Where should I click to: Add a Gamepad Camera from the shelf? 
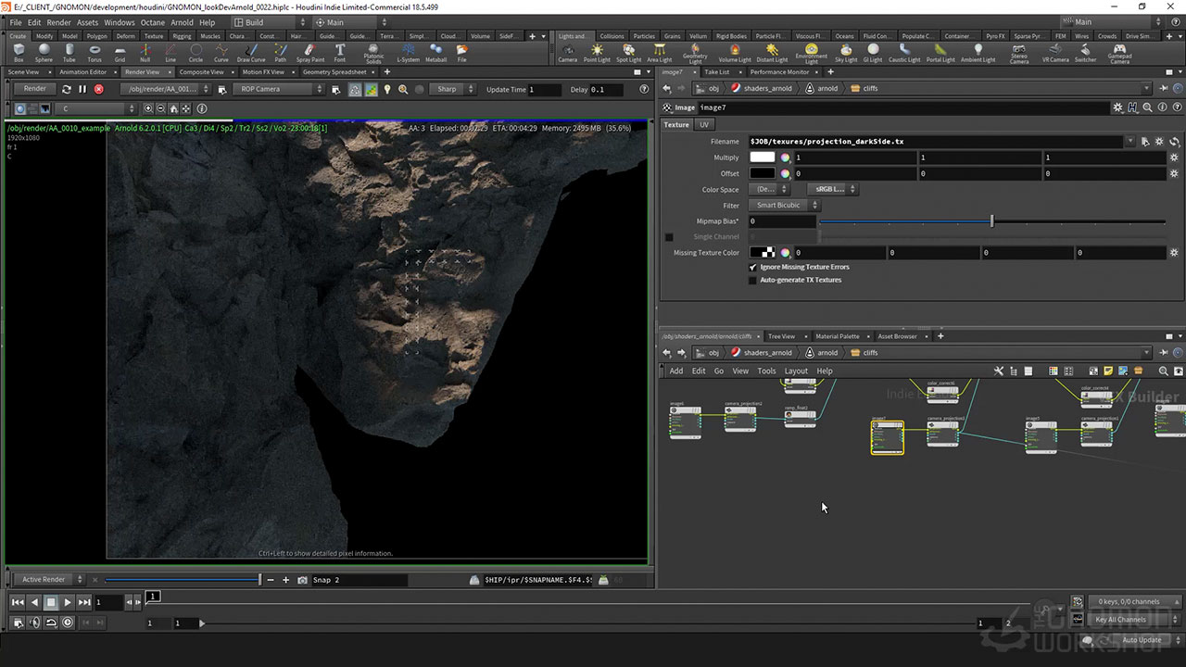click(1119, 54)
